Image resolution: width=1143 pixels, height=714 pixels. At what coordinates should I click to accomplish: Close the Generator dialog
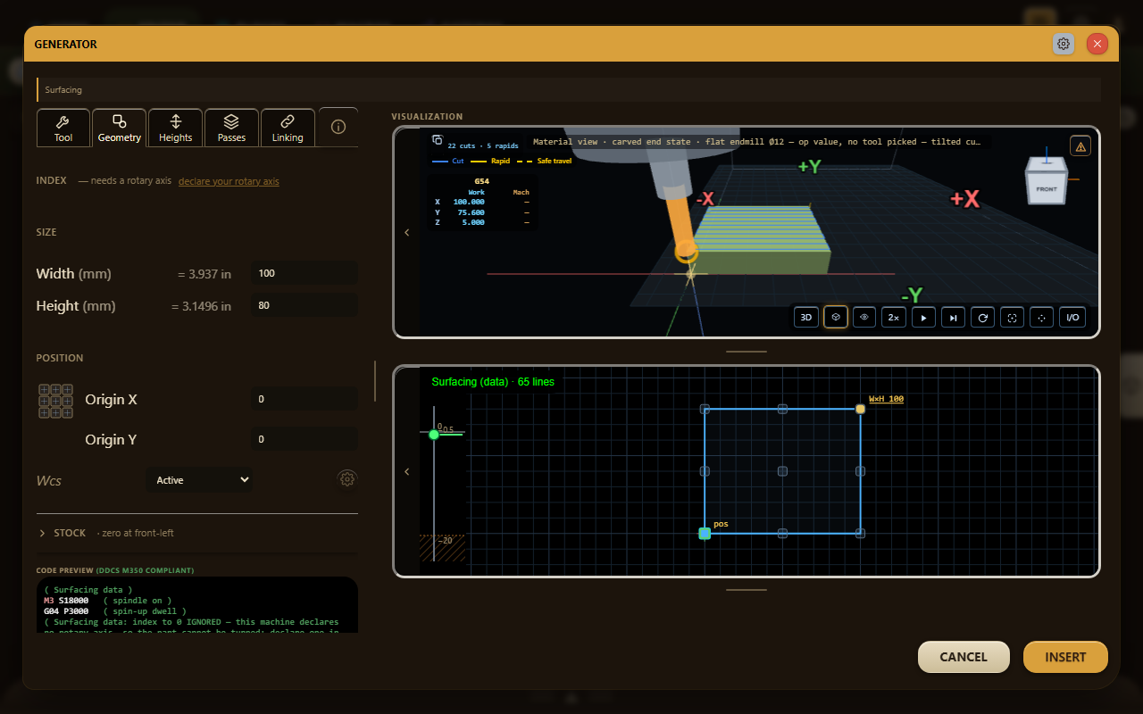pos(1097,44)
